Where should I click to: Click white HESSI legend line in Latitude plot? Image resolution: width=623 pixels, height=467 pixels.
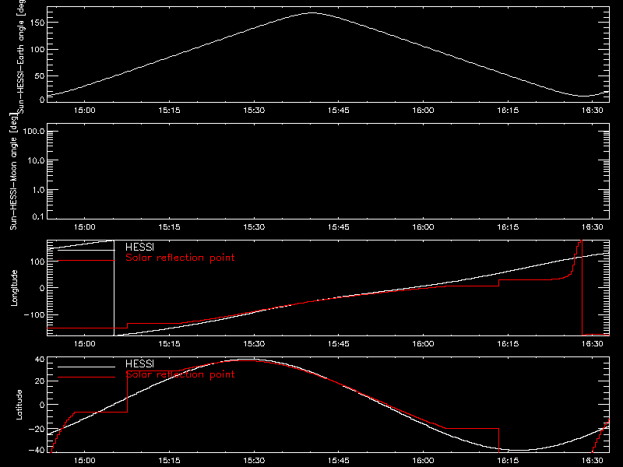pos(86,367)
